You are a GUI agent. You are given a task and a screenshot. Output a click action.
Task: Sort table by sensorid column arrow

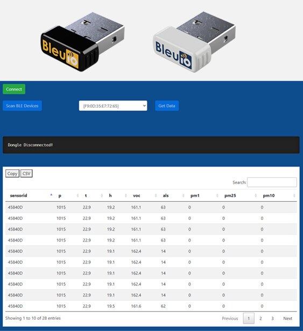click(51, 195)
